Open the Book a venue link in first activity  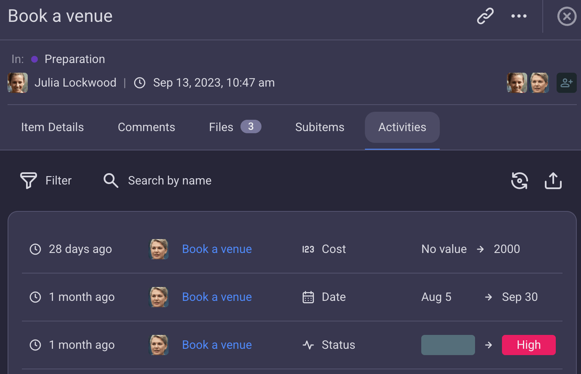216,249
